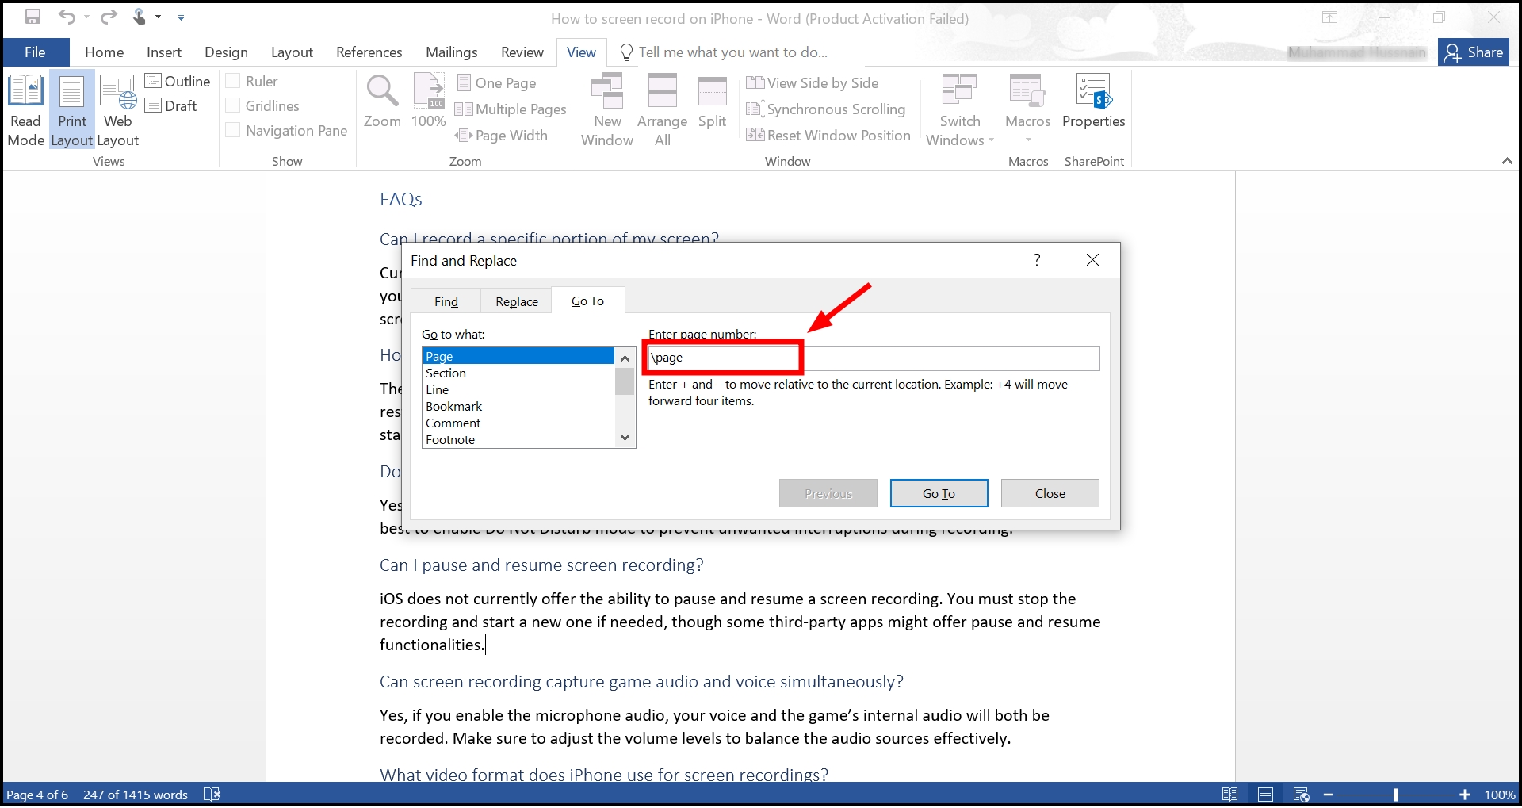Click the Save icon in the title bar

tap(33, 17)
